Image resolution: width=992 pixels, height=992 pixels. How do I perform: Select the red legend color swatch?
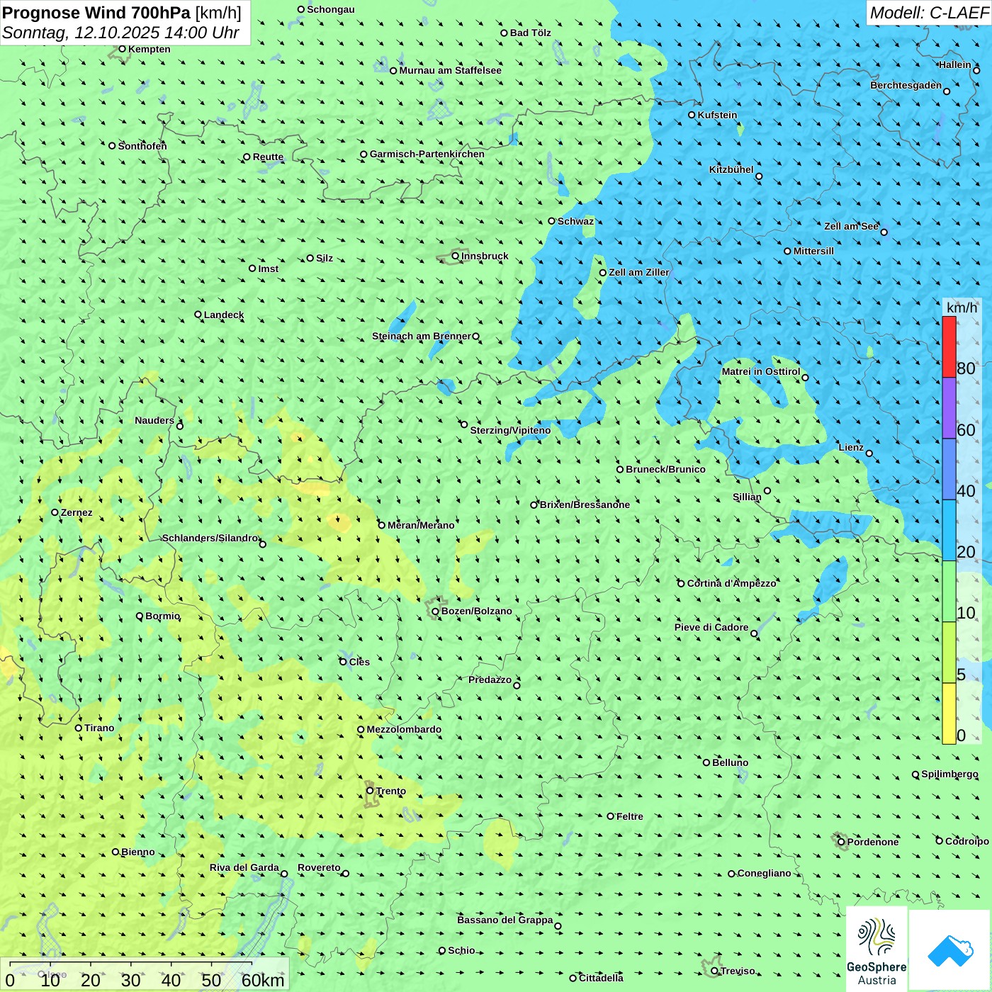click(x=949, y=346)
